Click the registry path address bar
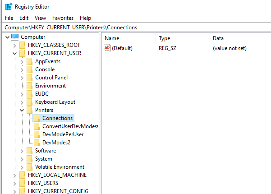Screen dimensions: 271x194 [137, 28]
